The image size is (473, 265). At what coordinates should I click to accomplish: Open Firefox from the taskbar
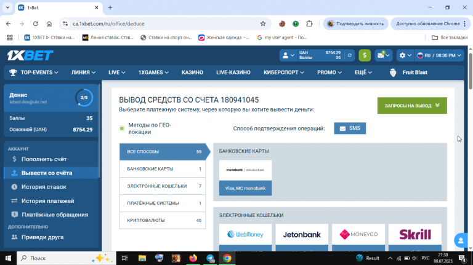point(193,258)
